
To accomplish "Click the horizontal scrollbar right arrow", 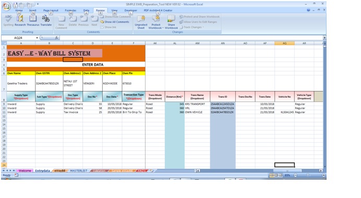I will [x=320, y=171].
